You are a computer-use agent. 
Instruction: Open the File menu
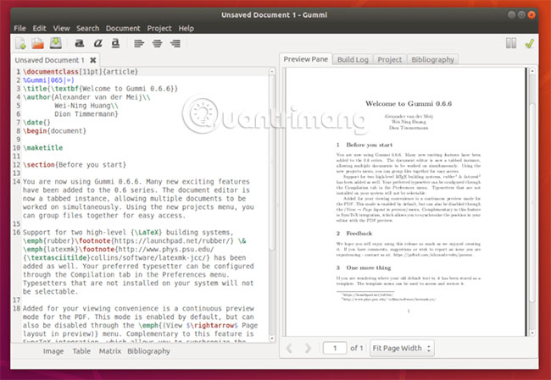[19, 29]
